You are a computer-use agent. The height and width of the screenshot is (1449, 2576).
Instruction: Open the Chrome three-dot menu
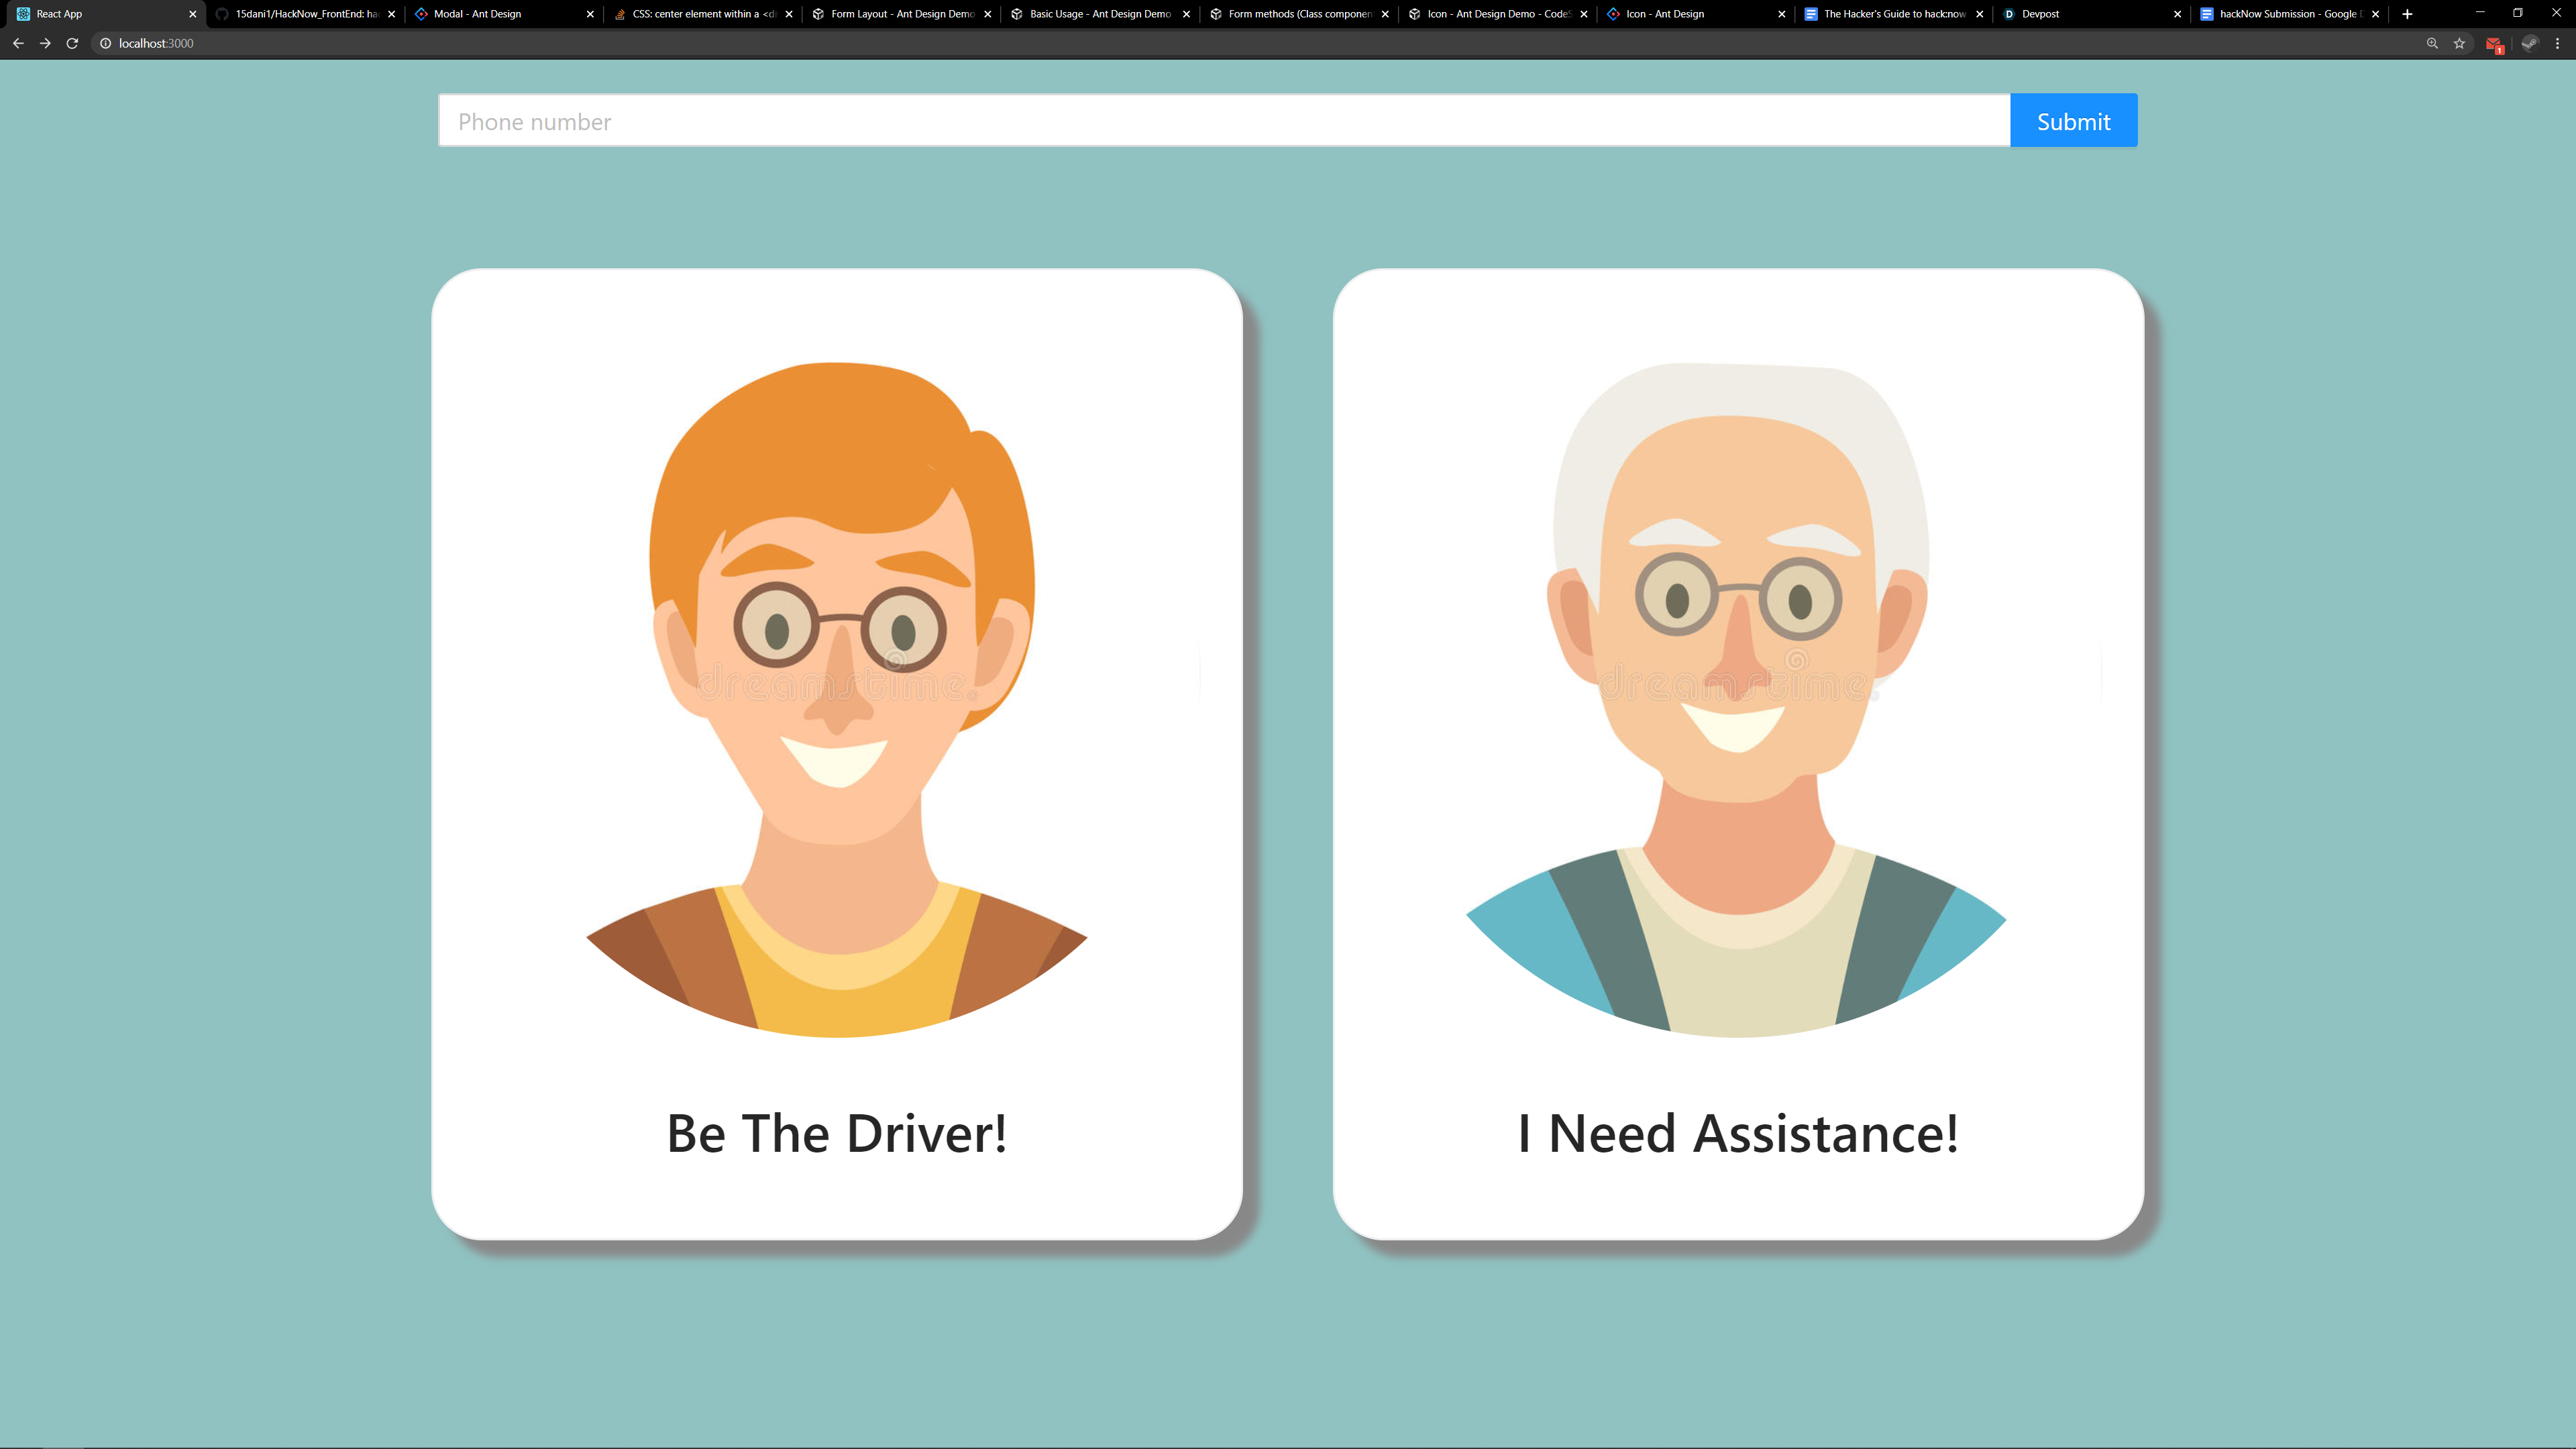tap(2557, 43)
